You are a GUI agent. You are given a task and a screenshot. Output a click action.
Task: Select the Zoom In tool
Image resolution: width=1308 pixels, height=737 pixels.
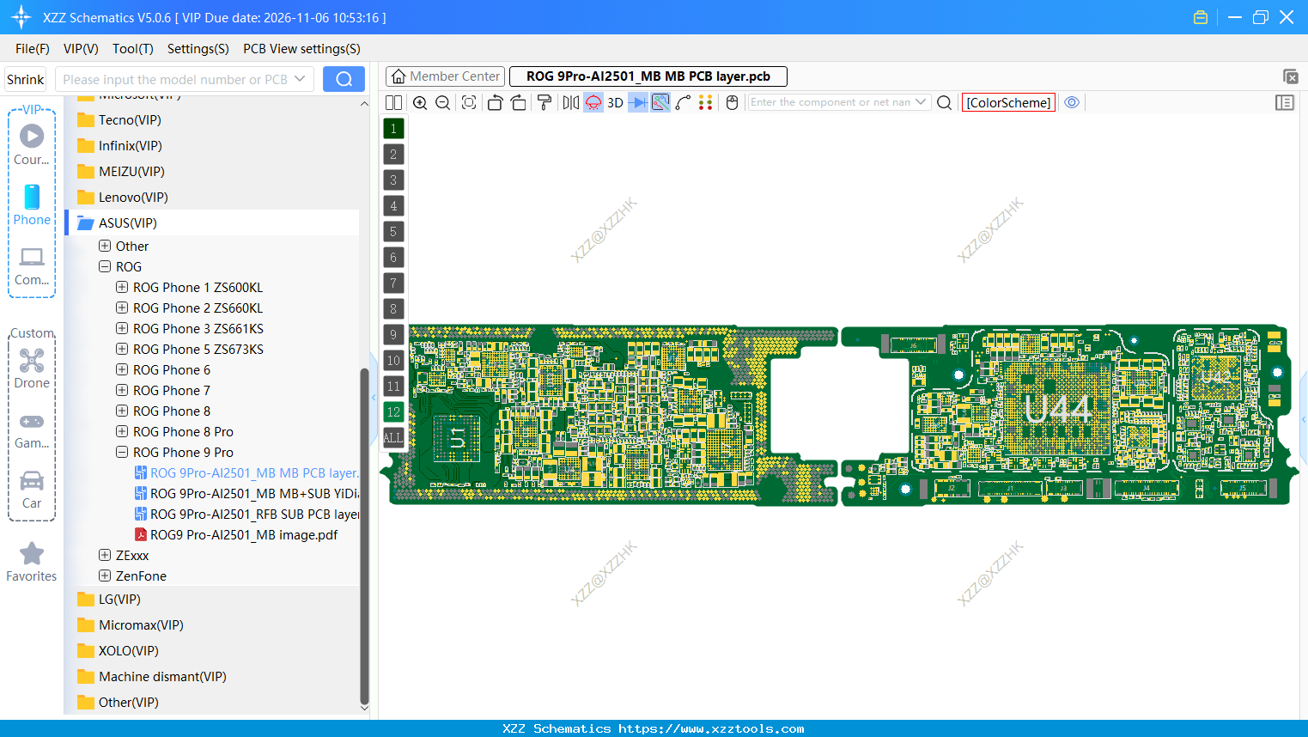(420, 102)
